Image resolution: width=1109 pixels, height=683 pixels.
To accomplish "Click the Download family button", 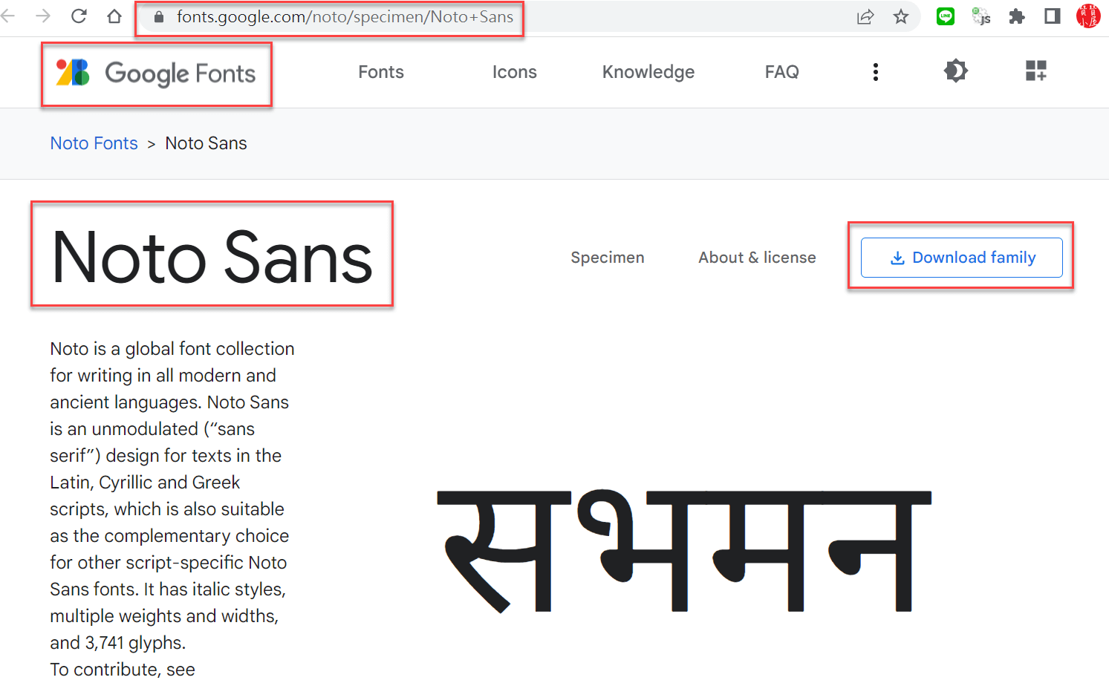I will point(962,258).
